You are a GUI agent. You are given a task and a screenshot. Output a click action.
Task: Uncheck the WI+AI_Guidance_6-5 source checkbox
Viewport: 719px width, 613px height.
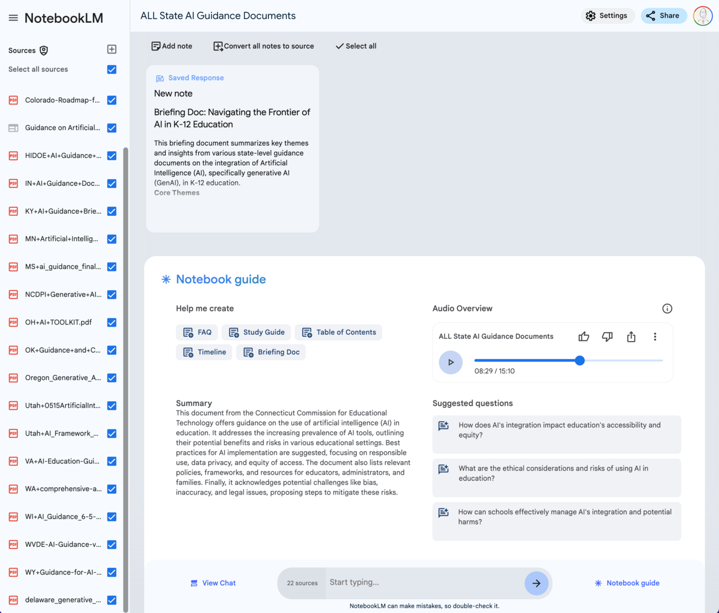click(x=112, y=517)
